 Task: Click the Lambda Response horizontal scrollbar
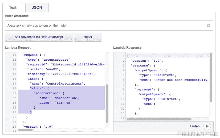pos(159,119)
